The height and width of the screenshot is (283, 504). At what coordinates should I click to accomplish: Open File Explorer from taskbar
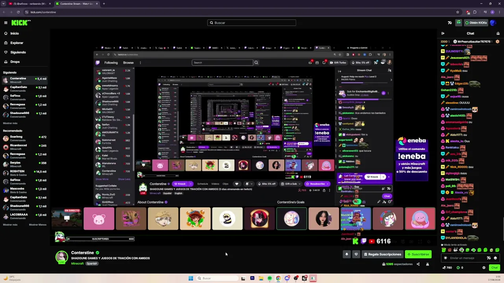point(261,278)
